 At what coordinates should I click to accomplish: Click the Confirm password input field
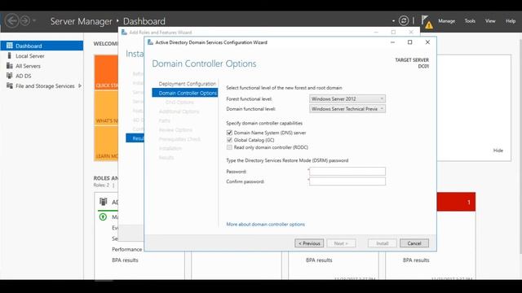coord(347,181)
